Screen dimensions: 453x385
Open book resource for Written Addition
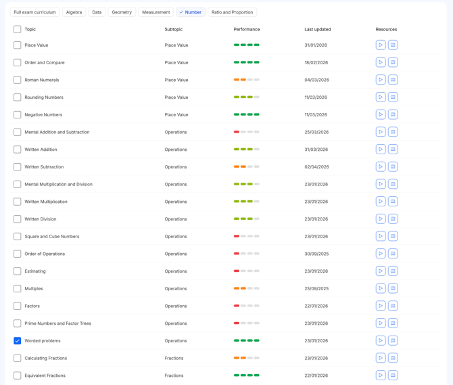[393, 149]
